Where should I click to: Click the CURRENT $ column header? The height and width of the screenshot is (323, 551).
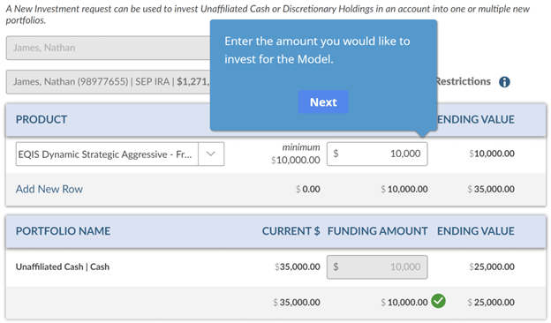coord(291,231)
